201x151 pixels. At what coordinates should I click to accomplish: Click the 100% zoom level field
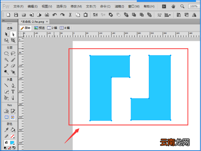pyautogui.click(x=194, y=6)
